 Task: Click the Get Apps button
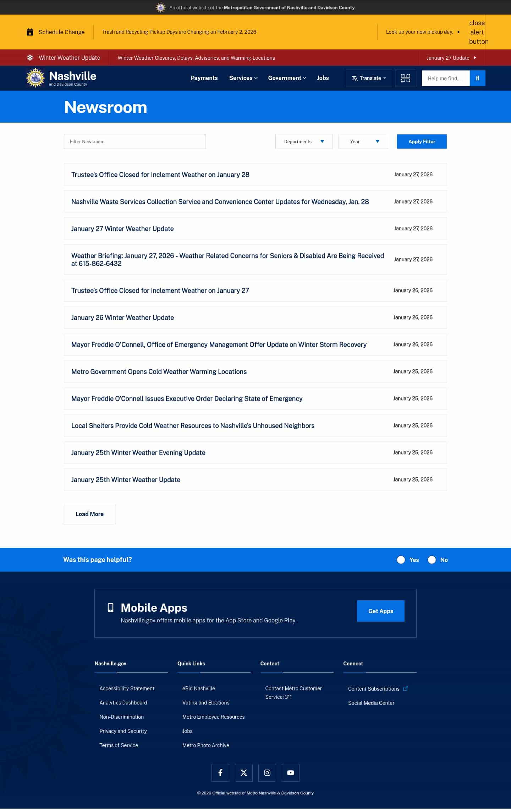381,611
